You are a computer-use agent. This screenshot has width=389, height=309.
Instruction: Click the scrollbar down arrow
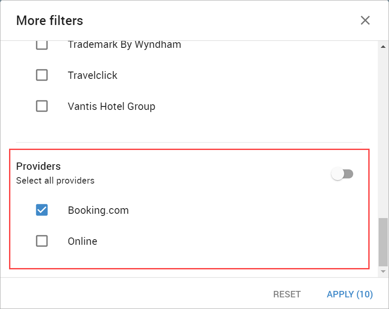click(383, 272)
